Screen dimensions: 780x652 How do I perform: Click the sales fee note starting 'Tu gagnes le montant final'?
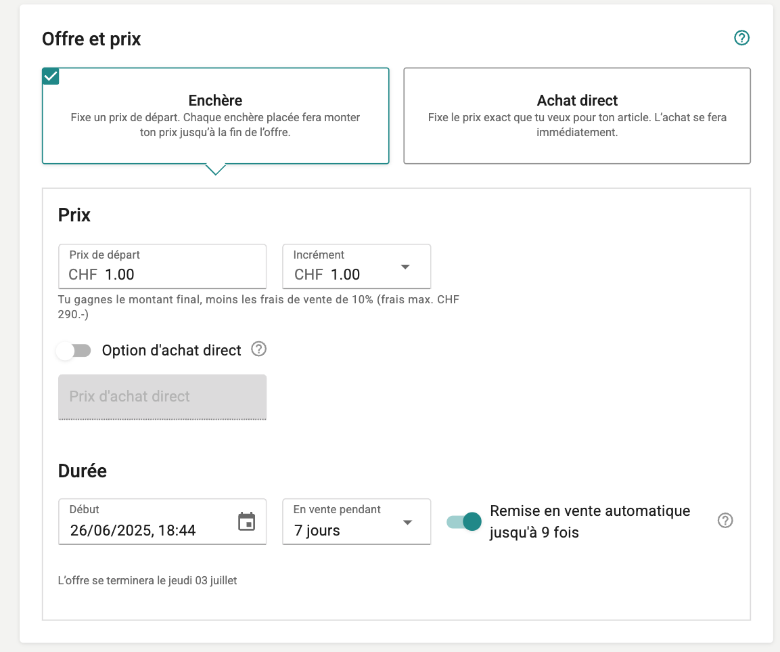point(258,307)
